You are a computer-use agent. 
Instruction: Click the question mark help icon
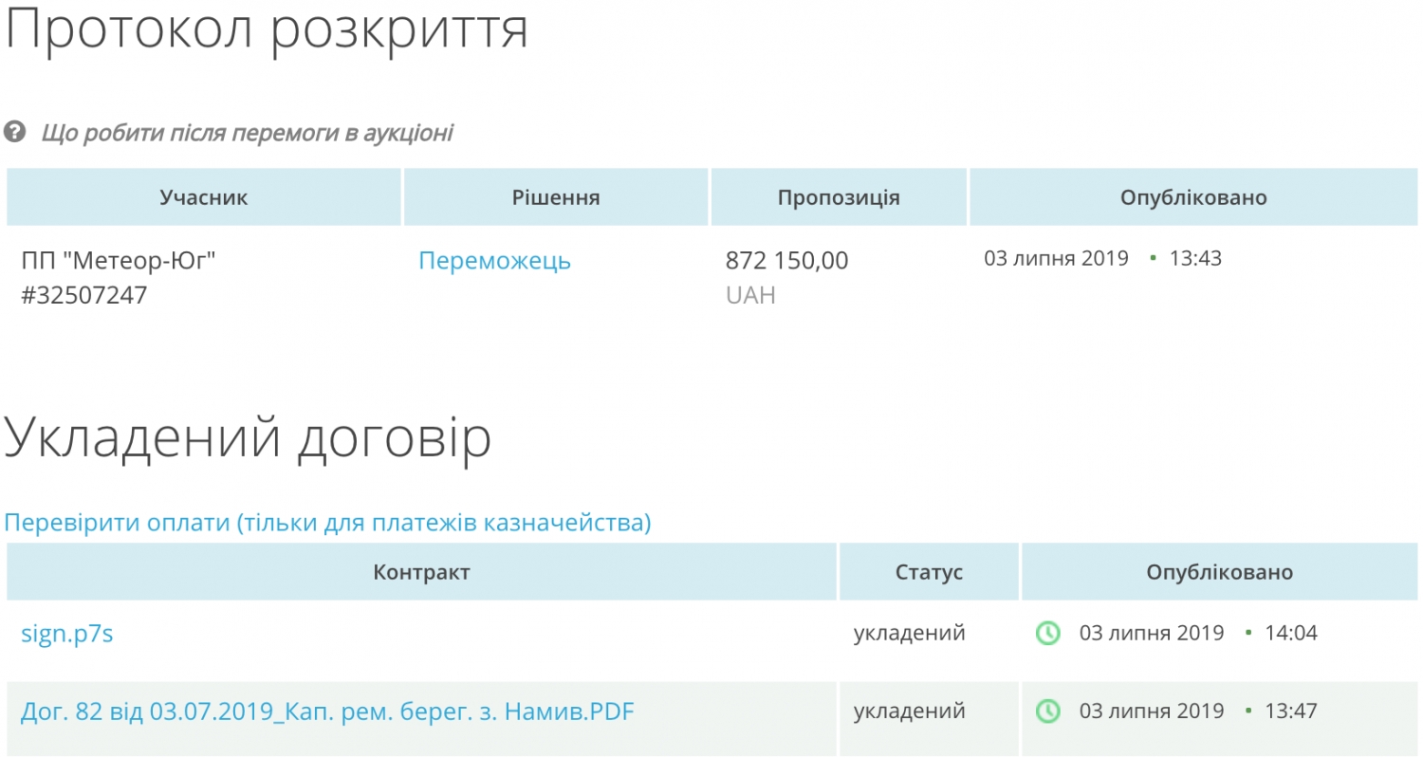point(14,133)
